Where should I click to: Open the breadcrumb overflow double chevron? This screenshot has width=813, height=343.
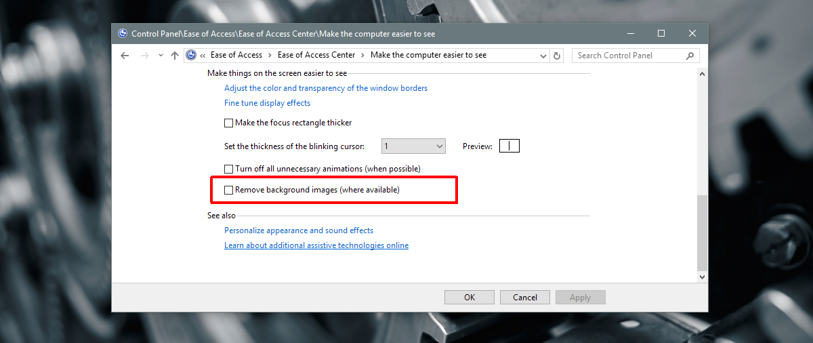point(203,56)
